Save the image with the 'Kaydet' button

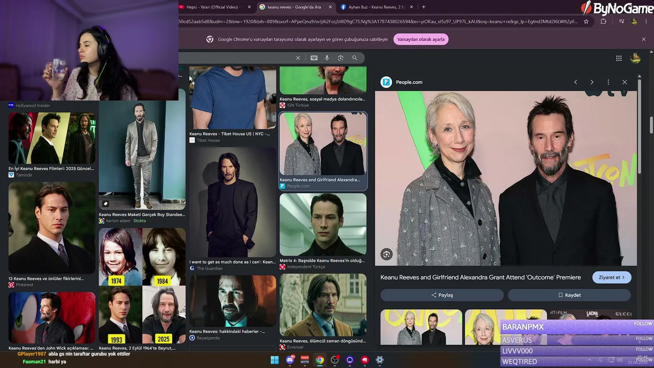tap(569, 295)
